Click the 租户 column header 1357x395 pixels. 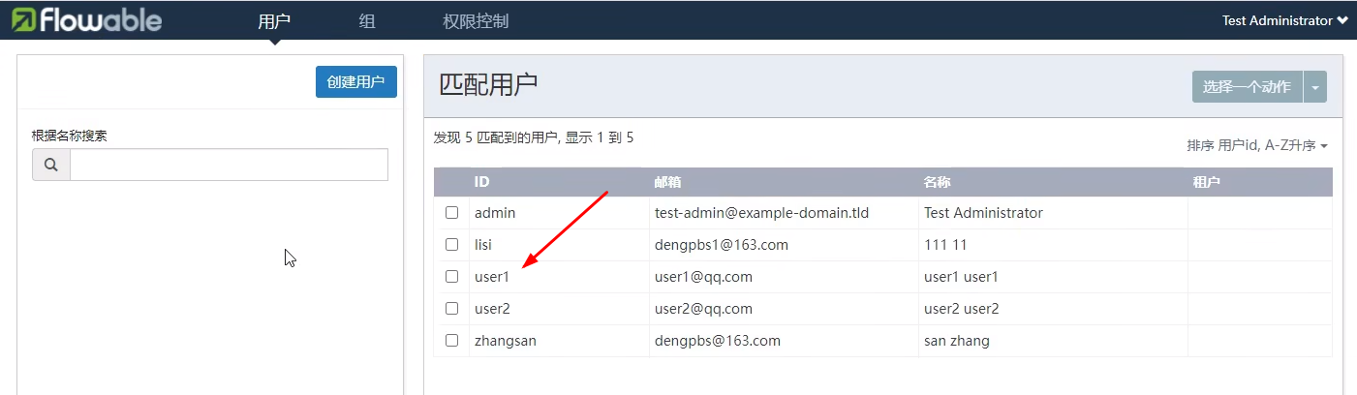click(x=1207, y=182)
